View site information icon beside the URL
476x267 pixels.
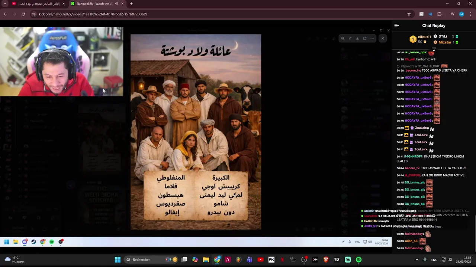[34, 14]
